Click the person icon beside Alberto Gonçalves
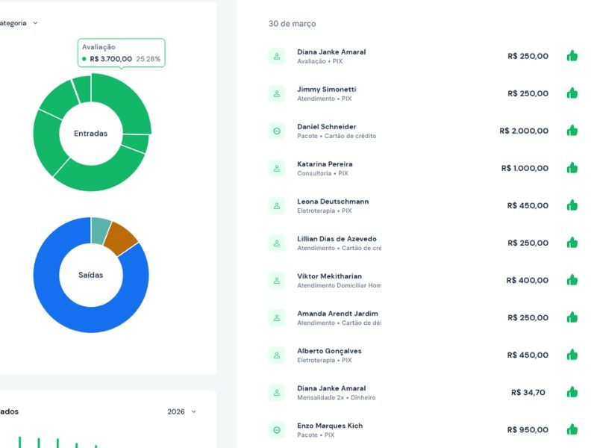This screenshot has width=597, height=448. point(277,355)
